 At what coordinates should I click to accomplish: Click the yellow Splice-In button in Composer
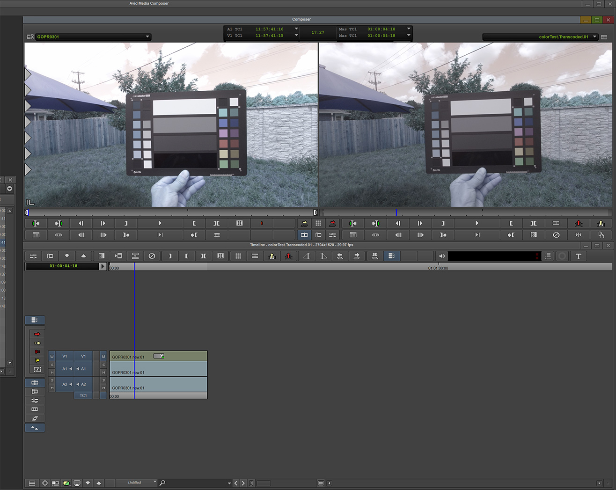point(304,224)
